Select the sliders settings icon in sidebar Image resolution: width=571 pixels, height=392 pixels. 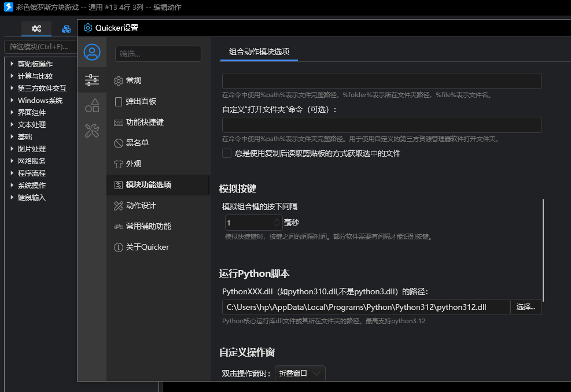[x=92, y=80]
